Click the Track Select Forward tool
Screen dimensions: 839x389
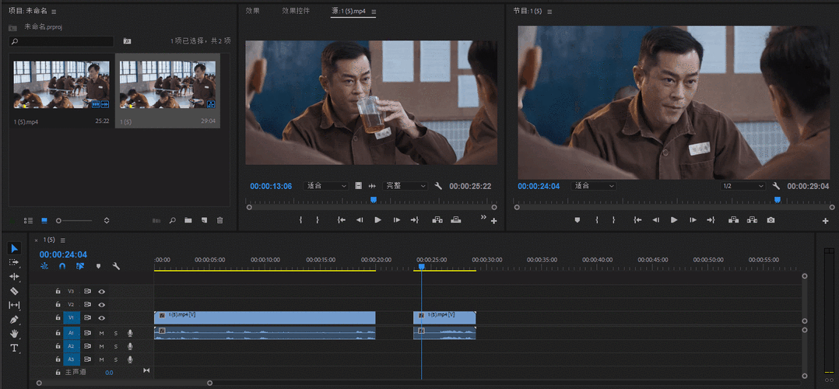14,263
